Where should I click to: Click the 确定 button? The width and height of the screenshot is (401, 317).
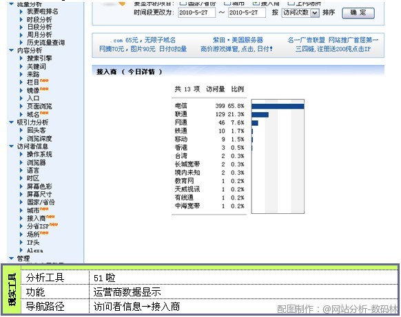pyautogui.click(x=358, y=13)
